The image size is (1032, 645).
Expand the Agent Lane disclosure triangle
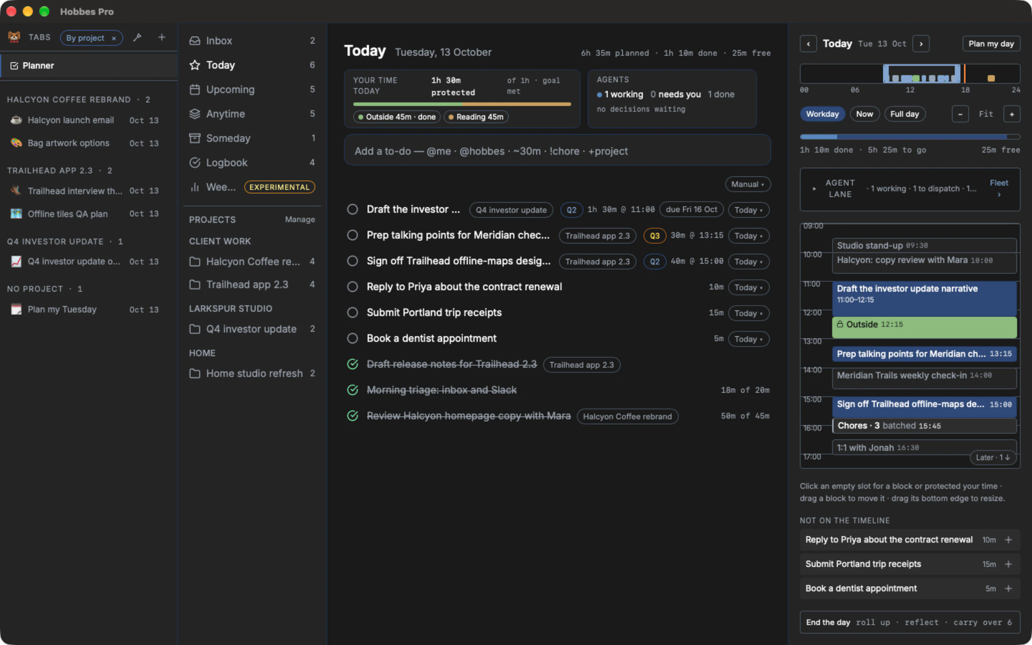(x=814, y=189)
